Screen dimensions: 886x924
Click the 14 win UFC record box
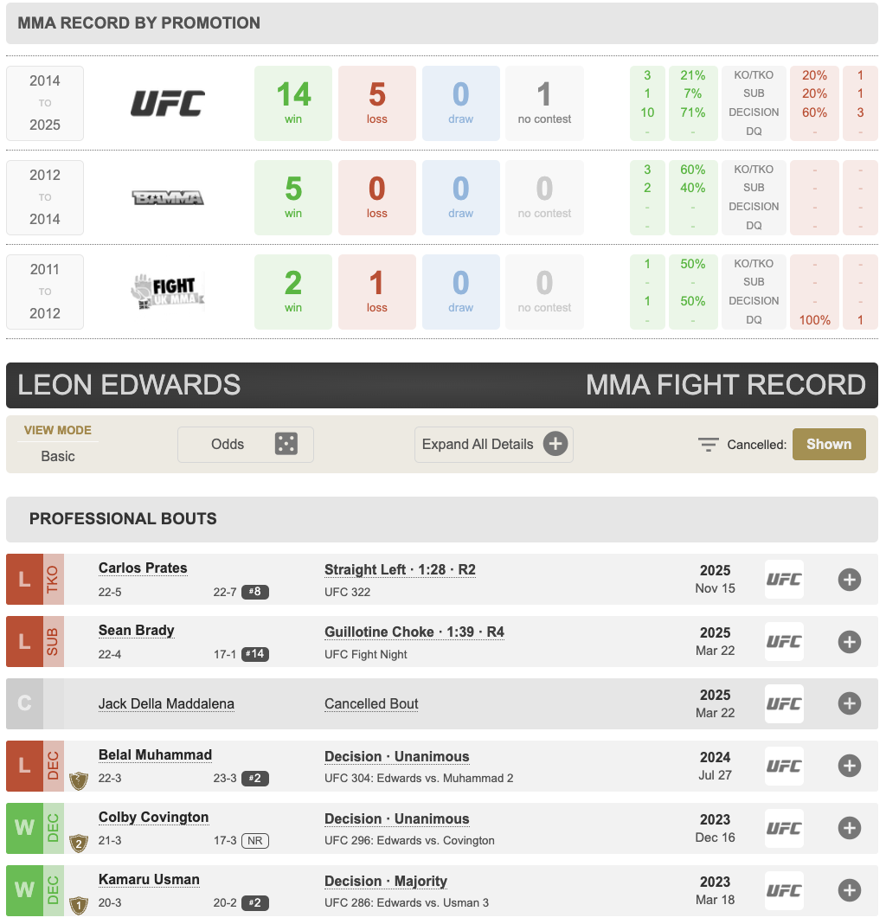click(293, 104)
